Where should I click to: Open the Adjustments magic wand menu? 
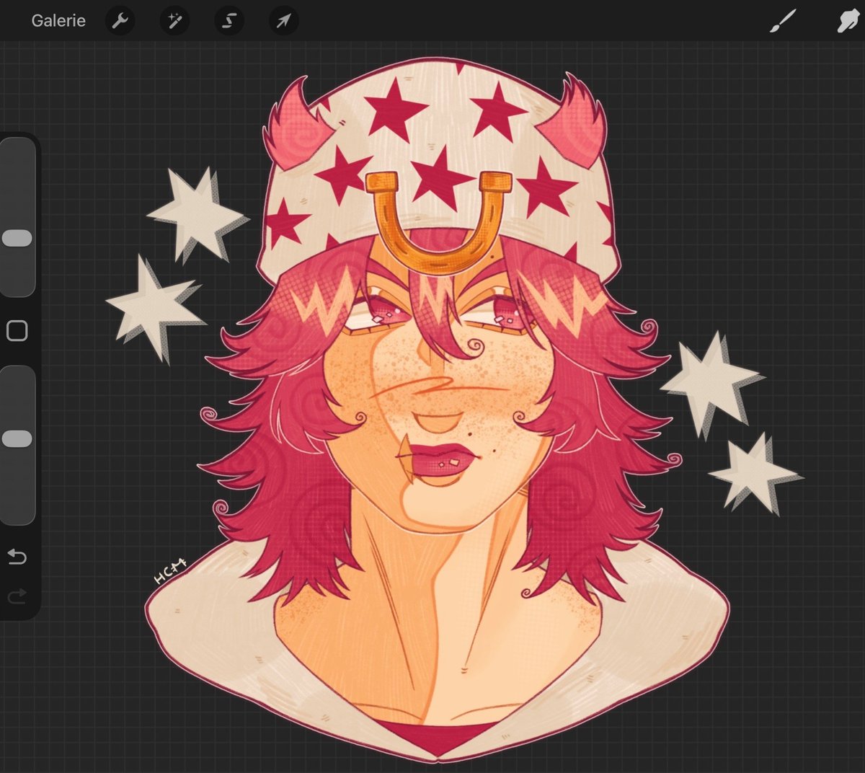(174, 21)
